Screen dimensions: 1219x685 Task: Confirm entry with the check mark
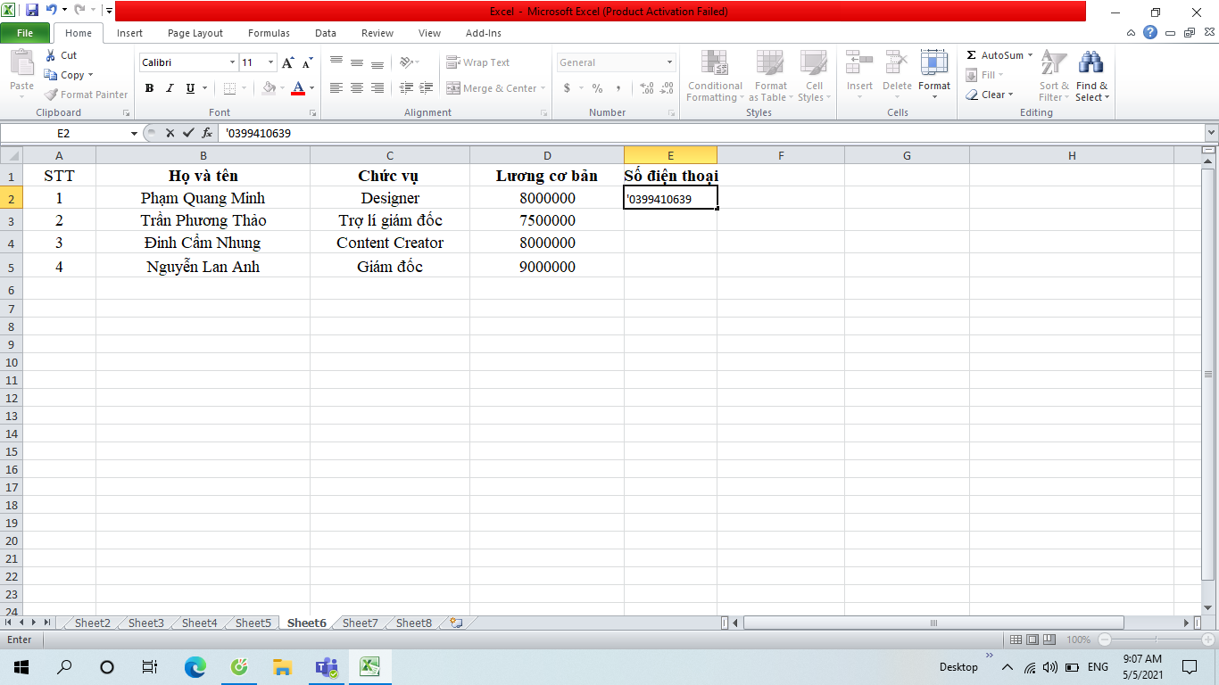tap(187, 133)
